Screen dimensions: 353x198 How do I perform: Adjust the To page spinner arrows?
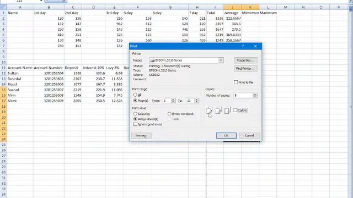196,101
